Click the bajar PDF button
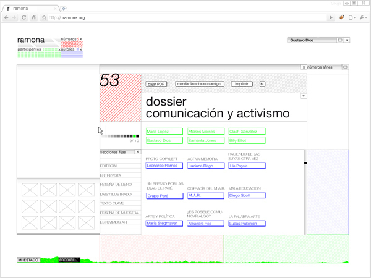The width and height of the screenshot is (371, 278). click(156, 84)
